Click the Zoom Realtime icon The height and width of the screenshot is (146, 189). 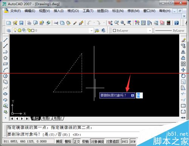coord(116,23)
